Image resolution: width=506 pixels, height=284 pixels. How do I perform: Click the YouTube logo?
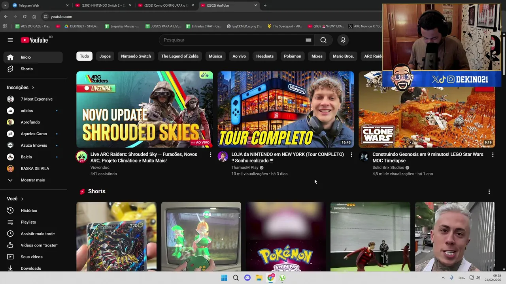tap(34, 40)
